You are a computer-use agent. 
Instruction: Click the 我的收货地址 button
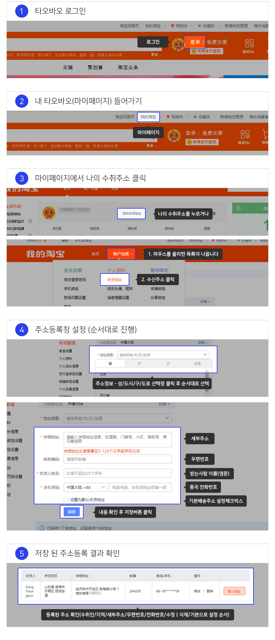[x=132, y=214]
